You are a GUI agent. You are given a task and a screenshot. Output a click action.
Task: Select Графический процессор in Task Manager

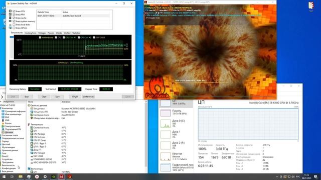(176, 167)
